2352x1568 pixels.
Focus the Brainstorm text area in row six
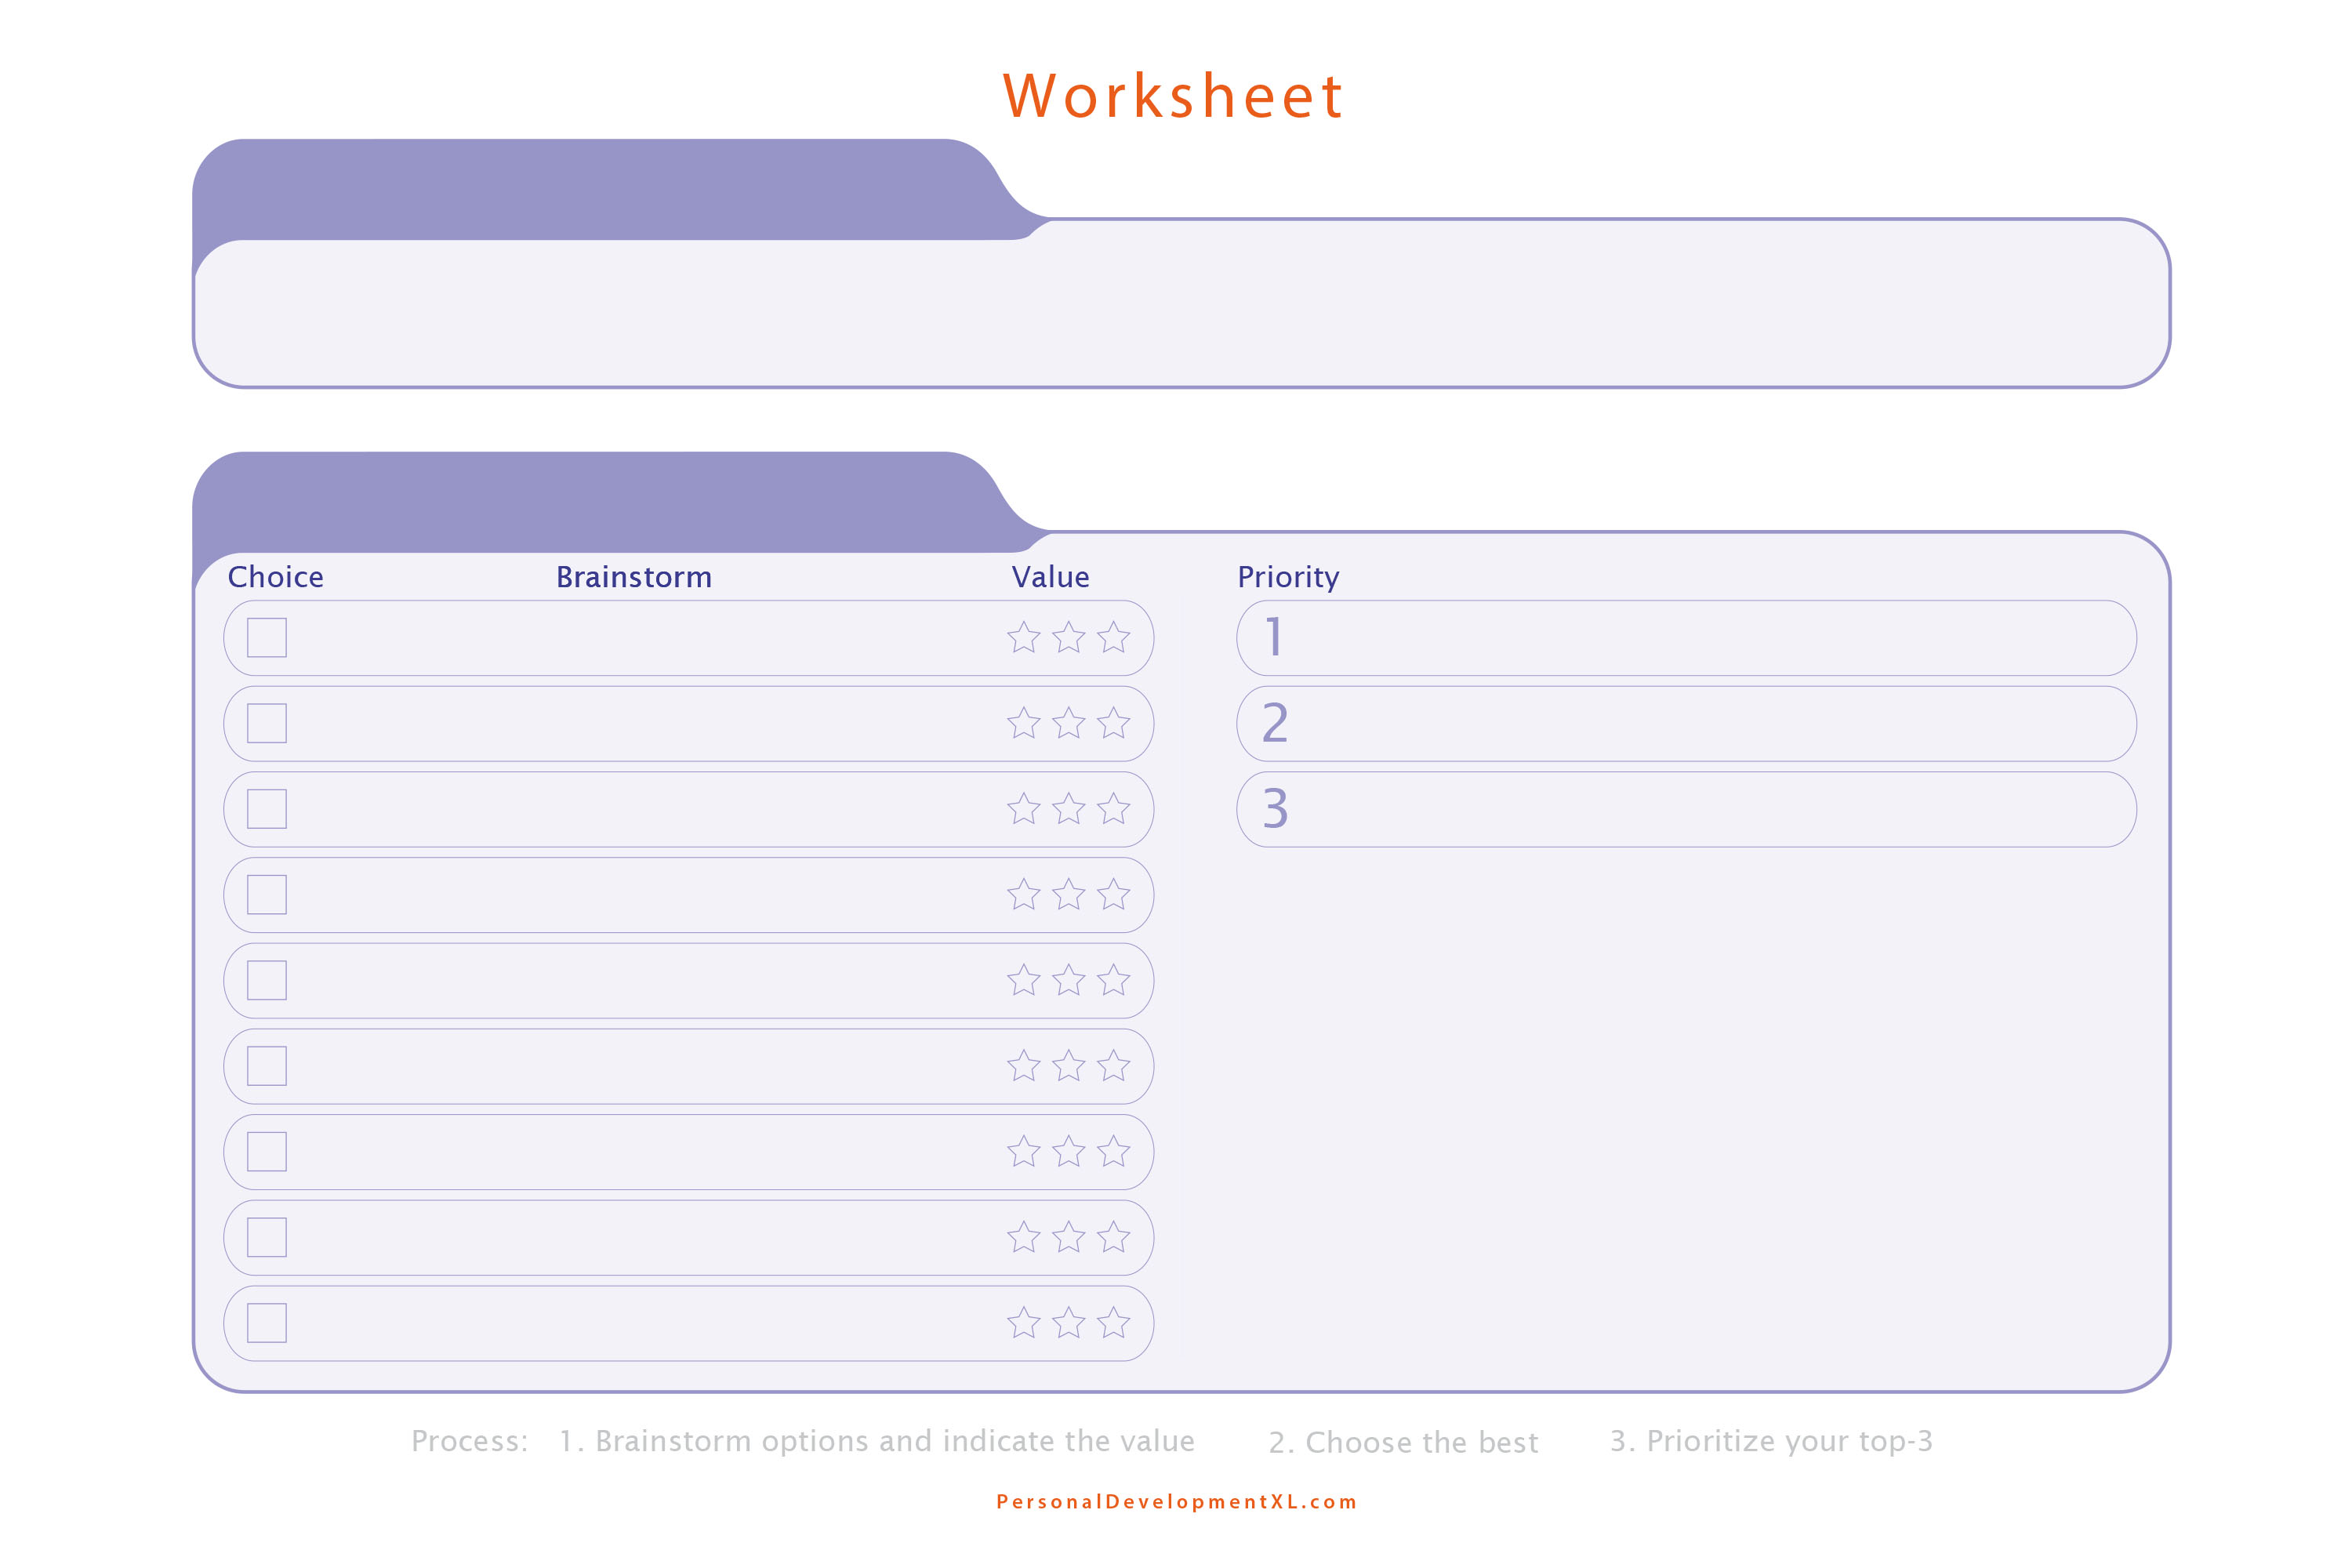coord(645,1066)
